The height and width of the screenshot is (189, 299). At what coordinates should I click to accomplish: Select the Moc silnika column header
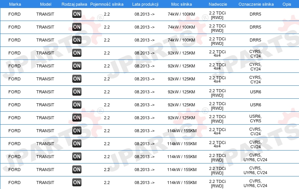(x=182, y=4)
